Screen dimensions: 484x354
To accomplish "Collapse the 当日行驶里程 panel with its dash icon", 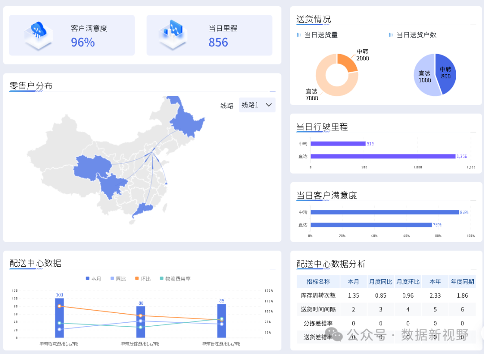I will [x=473, y=131].
